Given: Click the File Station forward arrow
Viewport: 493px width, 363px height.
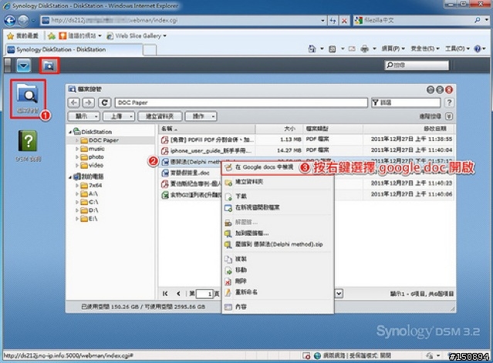Looking at the screenshot, I should pyautogui.click(x=89, y=103).
